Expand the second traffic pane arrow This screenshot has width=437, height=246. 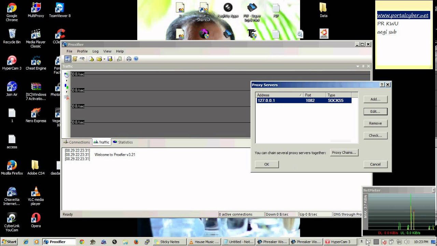point(67,92)
